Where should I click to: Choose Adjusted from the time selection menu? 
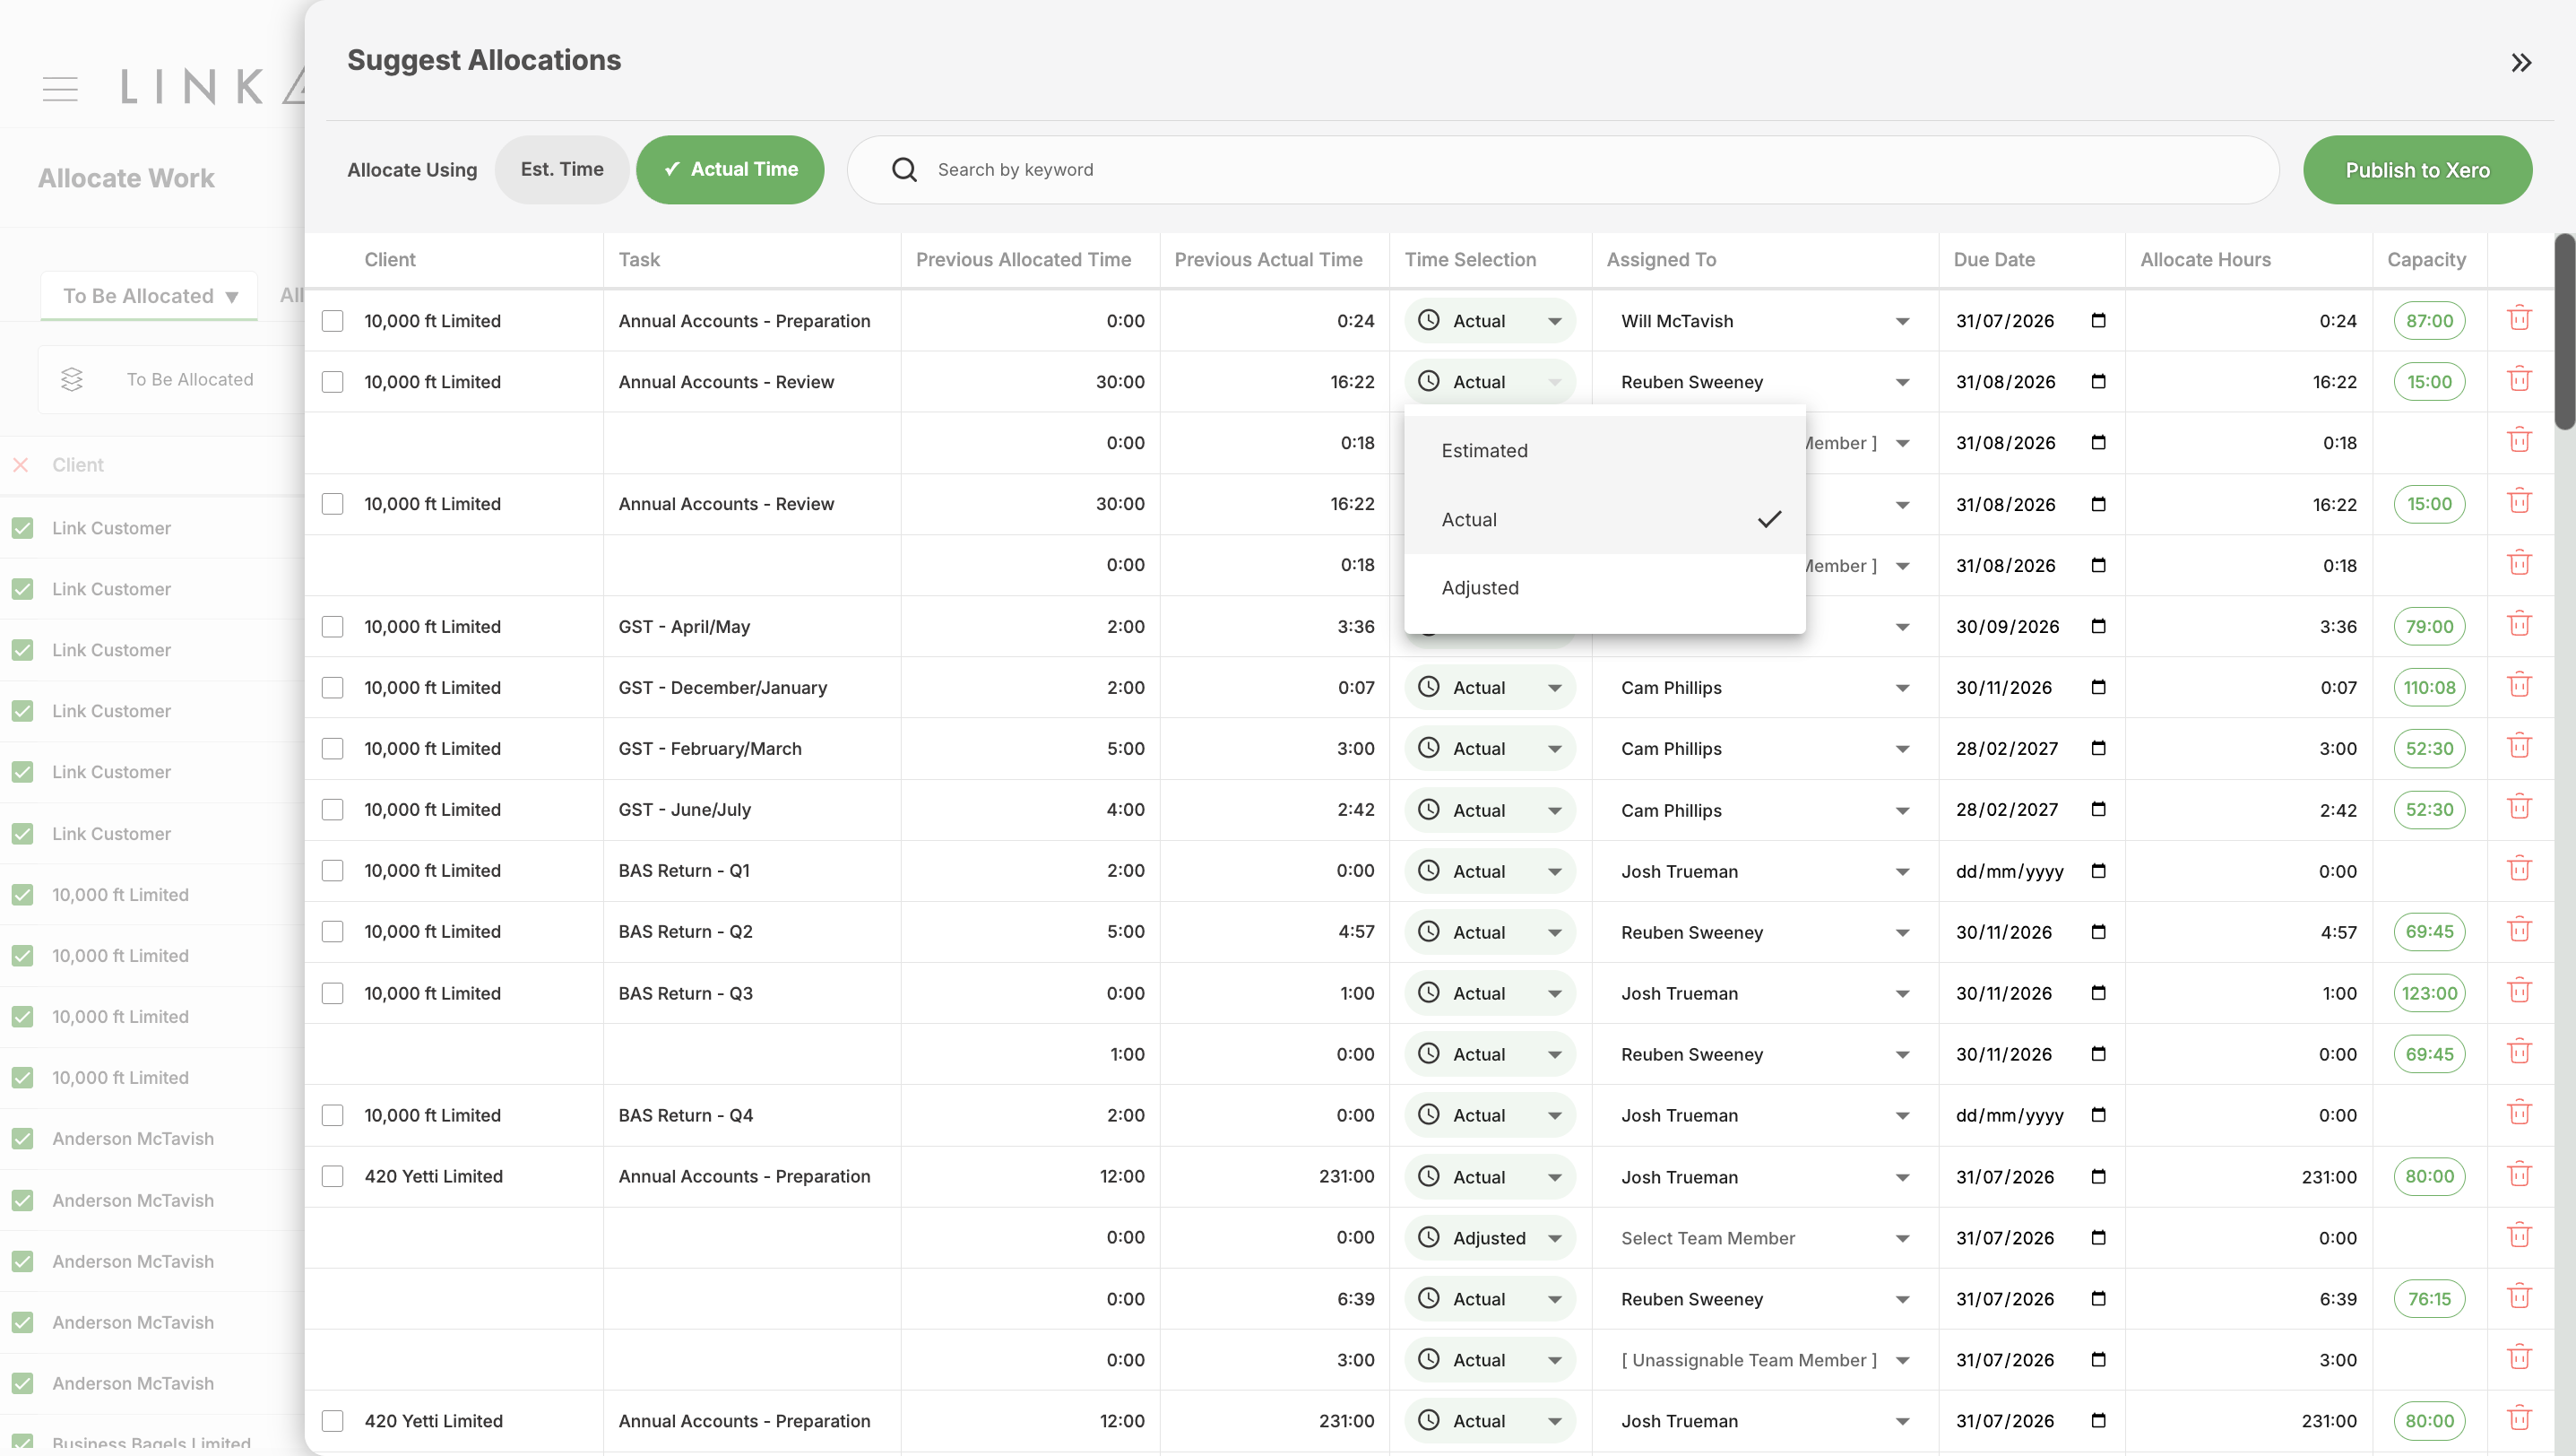click(1604, 588)
